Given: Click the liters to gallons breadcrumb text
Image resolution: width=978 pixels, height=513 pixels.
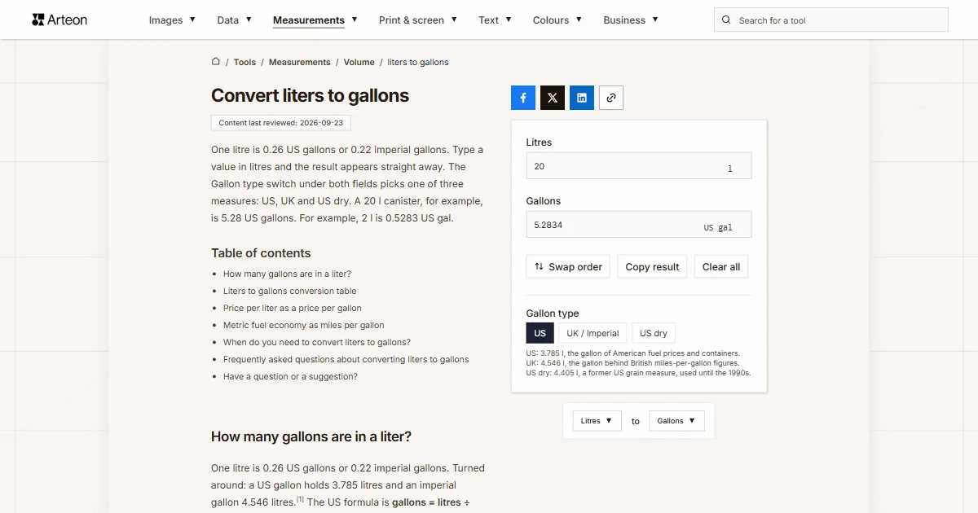Looking at the screenshot, I should pyautogui.click(x=418, y=62).
